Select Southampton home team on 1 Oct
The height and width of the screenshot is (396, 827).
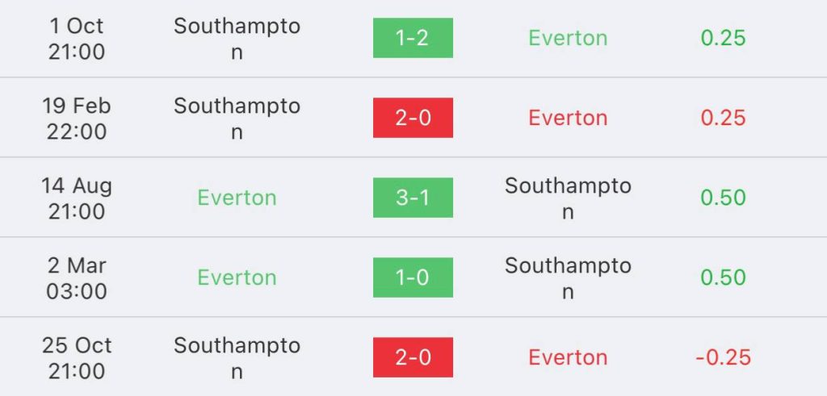tap(237, 39)
